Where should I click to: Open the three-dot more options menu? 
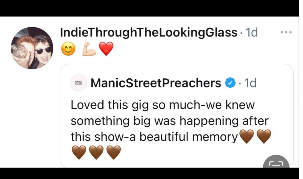(x=286, y=33)
